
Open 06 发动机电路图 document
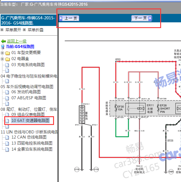pyautogui.click(x=26, y=92)
